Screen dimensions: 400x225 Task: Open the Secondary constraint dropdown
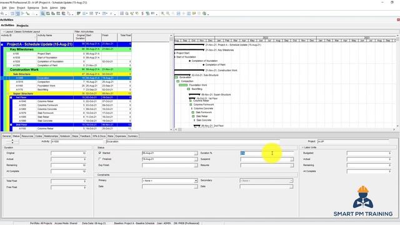(x=291, y=181)
